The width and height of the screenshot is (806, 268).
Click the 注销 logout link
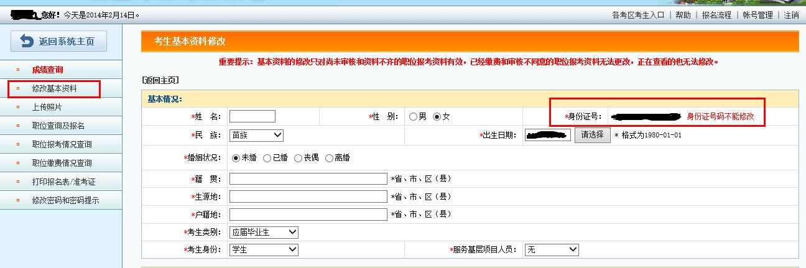point(791,15)
